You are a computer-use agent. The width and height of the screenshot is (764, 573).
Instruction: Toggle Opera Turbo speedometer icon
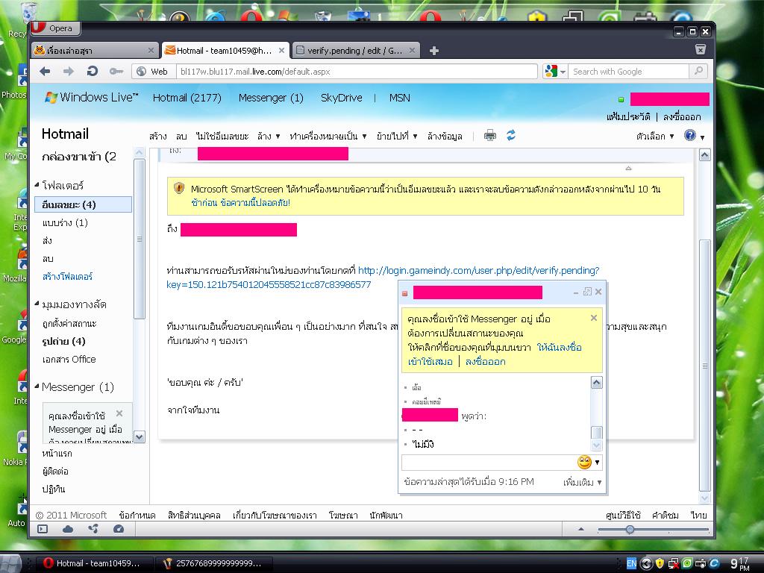119,529
